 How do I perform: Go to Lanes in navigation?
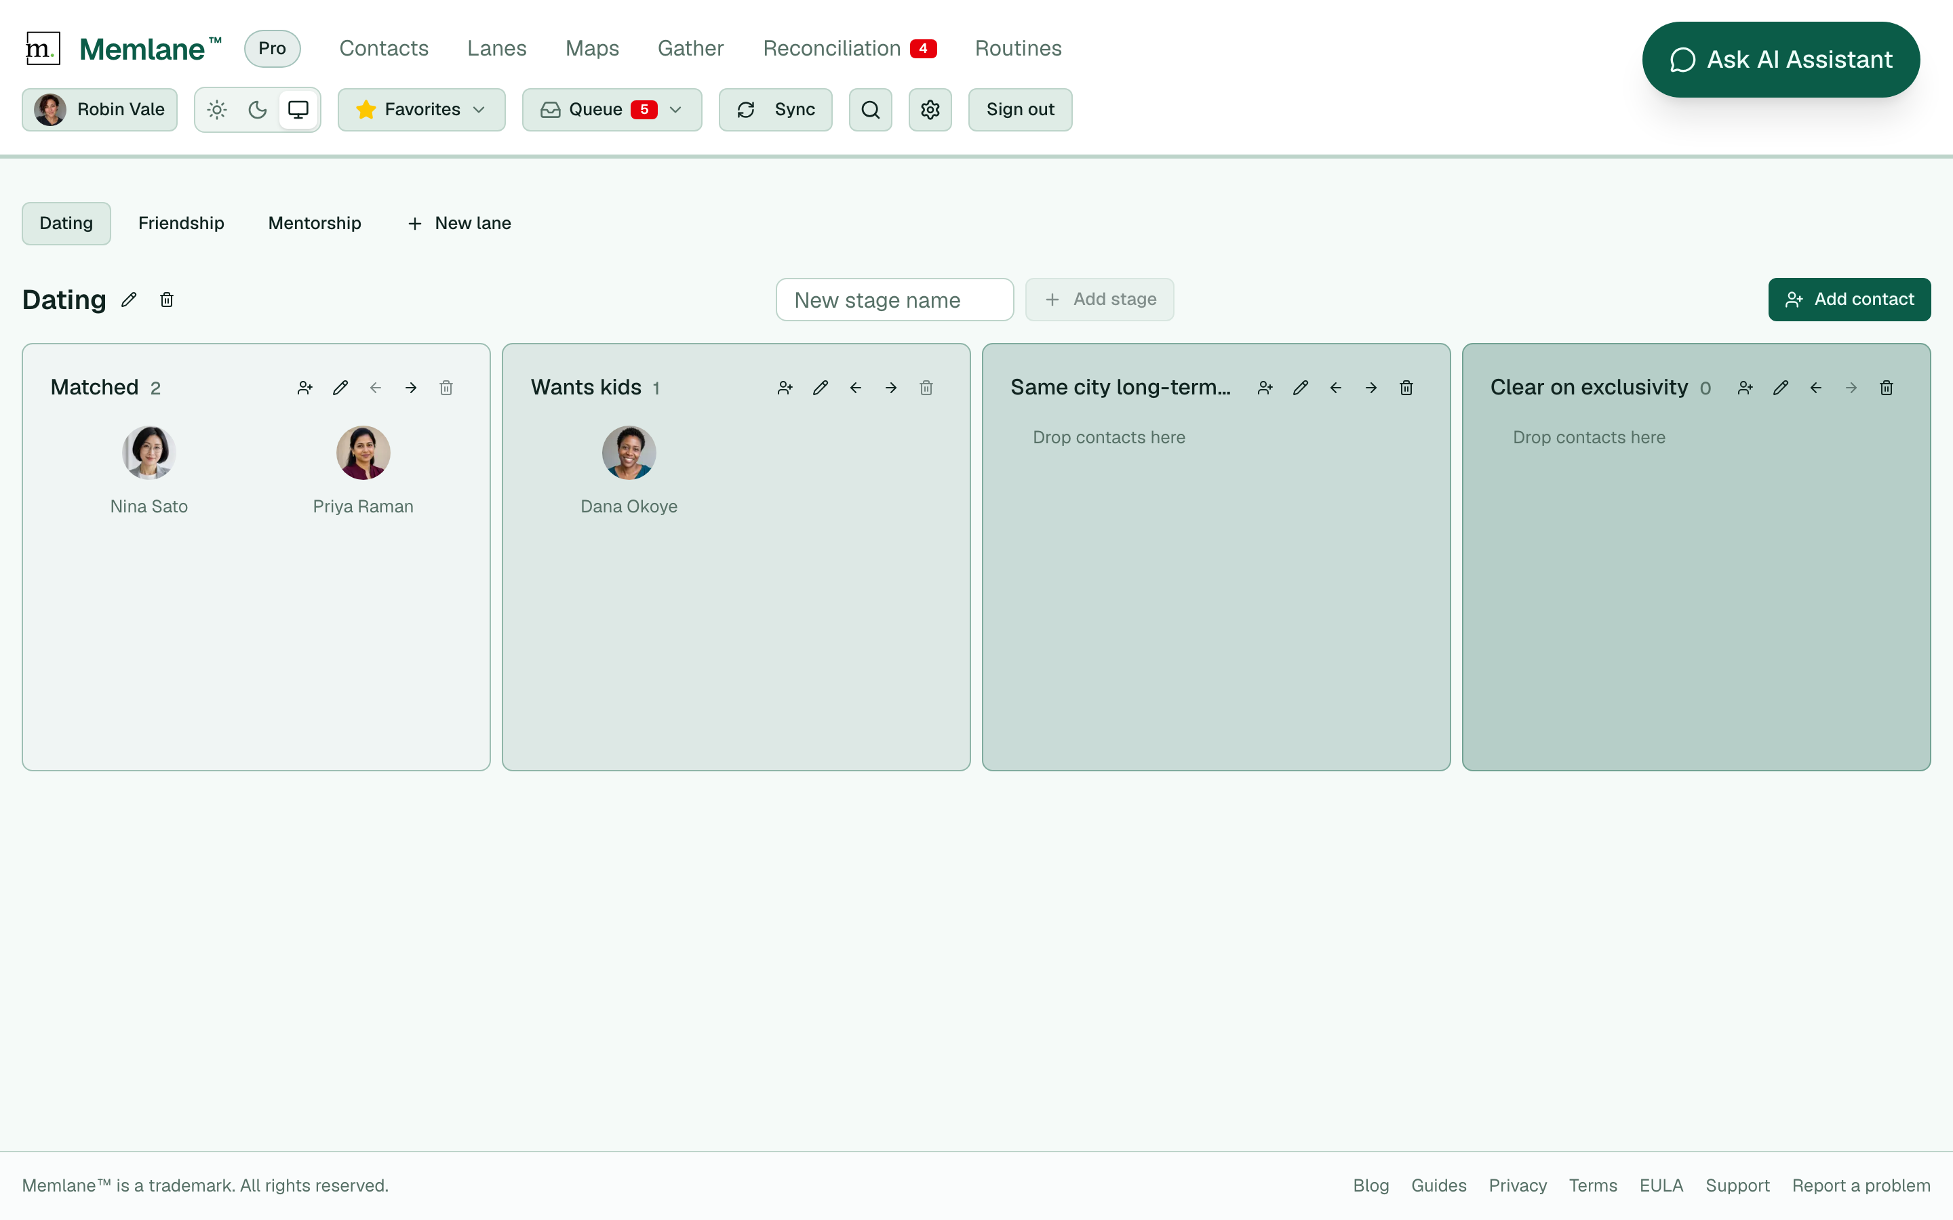coord(497,48)
